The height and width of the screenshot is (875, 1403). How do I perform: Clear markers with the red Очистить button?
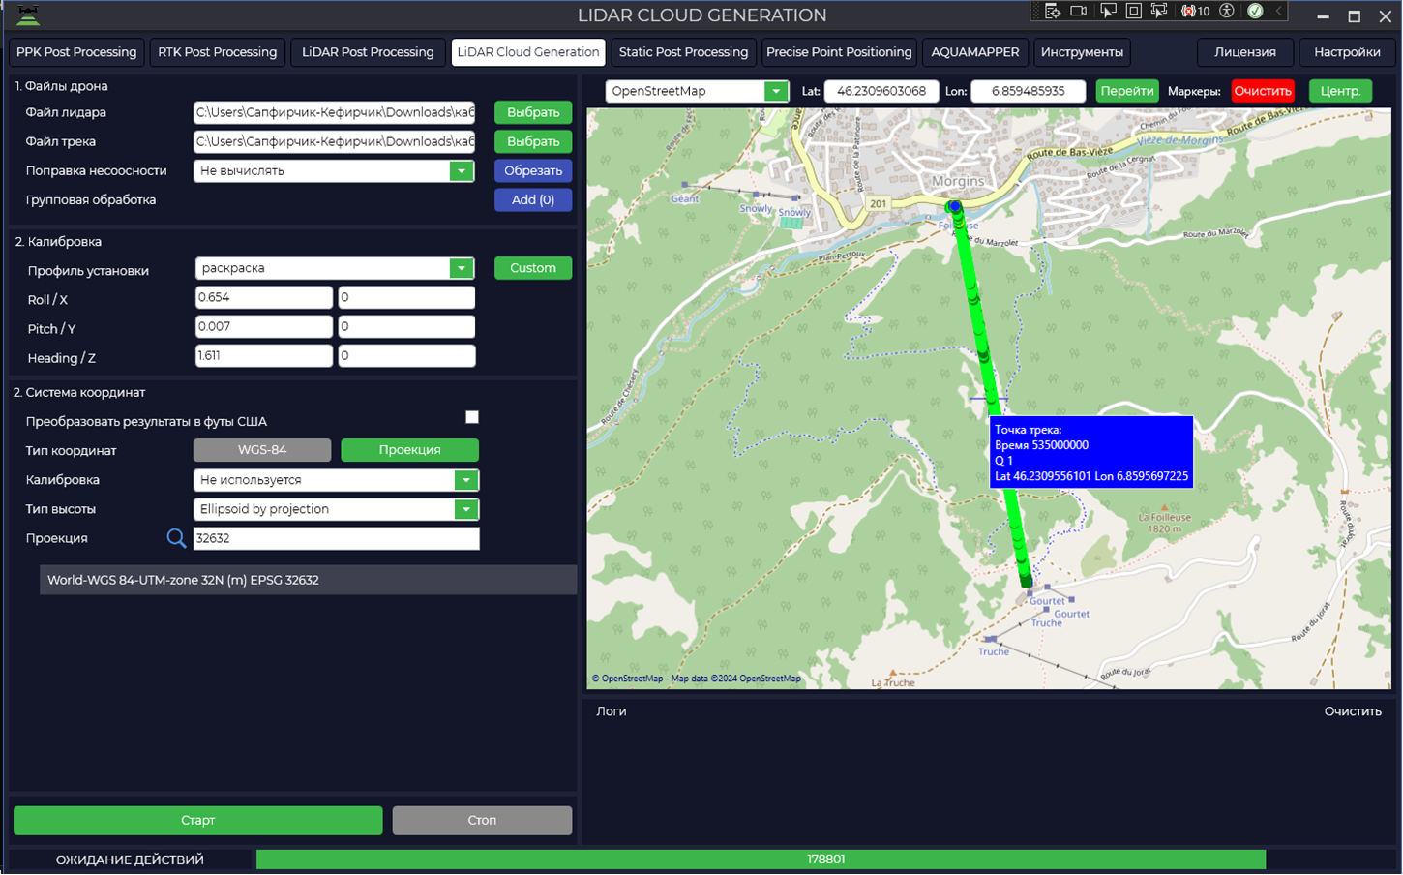(x=1263, y=91)
